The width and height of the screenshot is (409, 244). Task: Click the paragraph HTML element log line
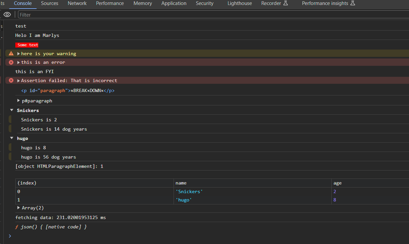point(68,90)
